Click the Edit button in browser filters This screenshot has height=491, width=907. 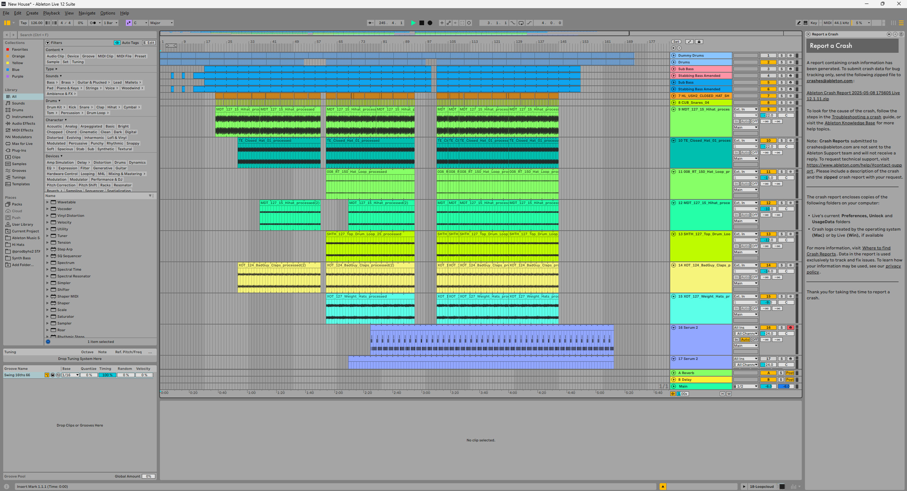149,43
